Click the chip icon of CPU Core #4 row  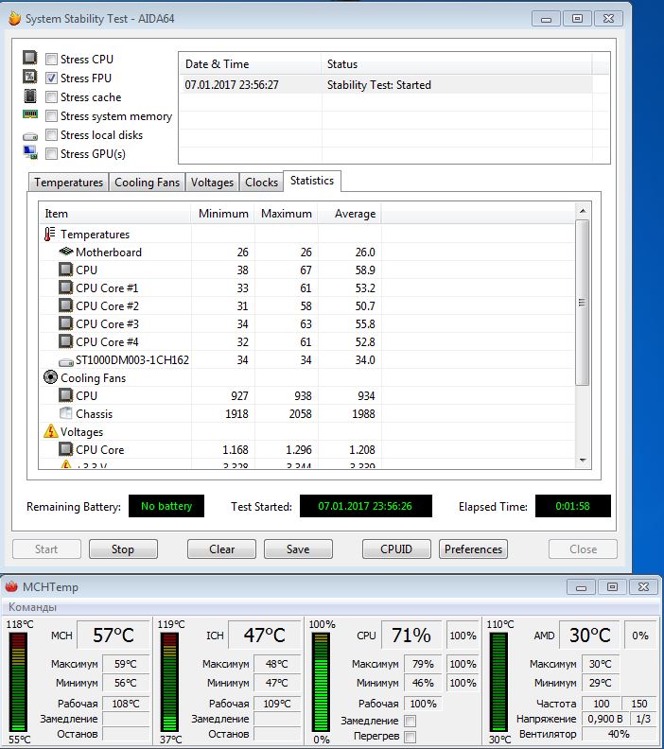point(65,341)
